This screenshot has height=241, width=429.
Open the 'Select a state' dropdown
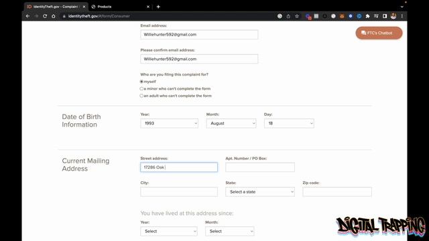click(x=260, y=192)
